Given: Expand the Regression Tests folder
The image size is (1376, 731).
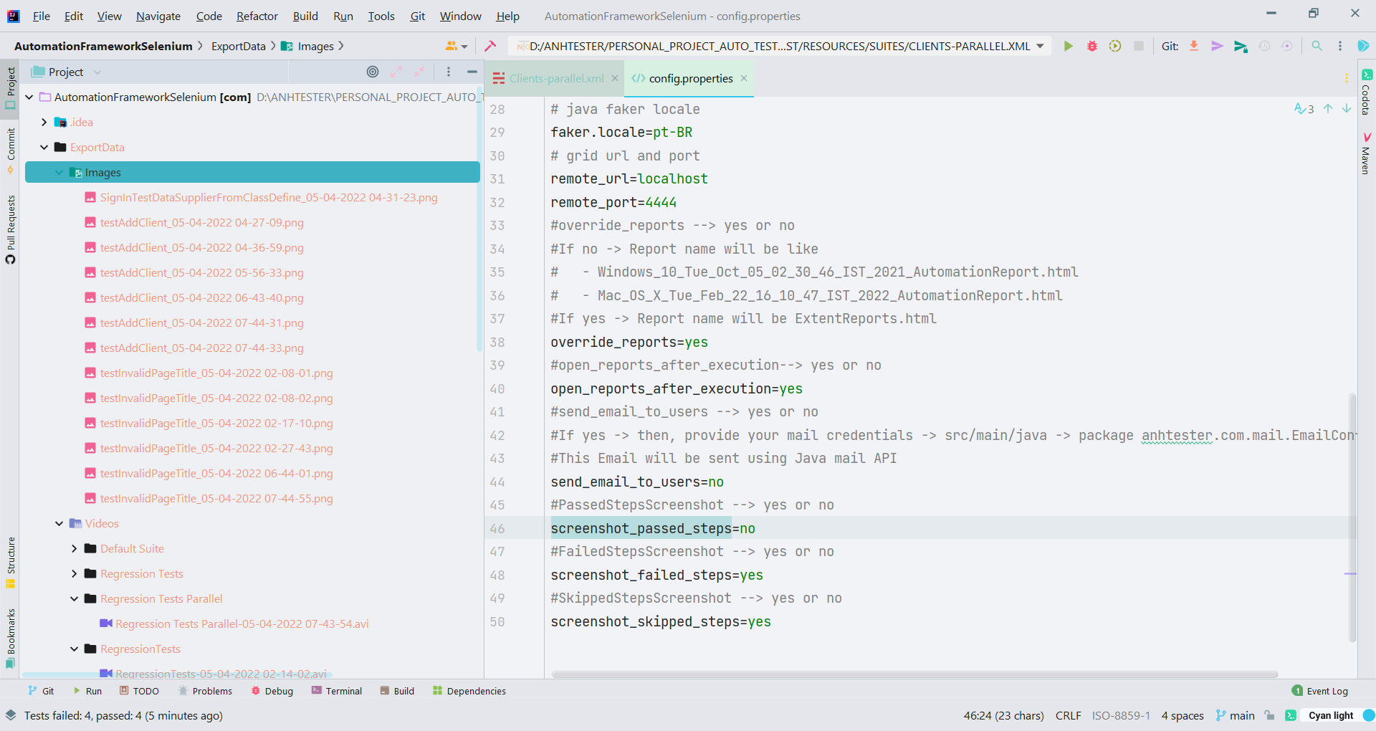Looking at the screenshot, I should (x=75, y=573).
